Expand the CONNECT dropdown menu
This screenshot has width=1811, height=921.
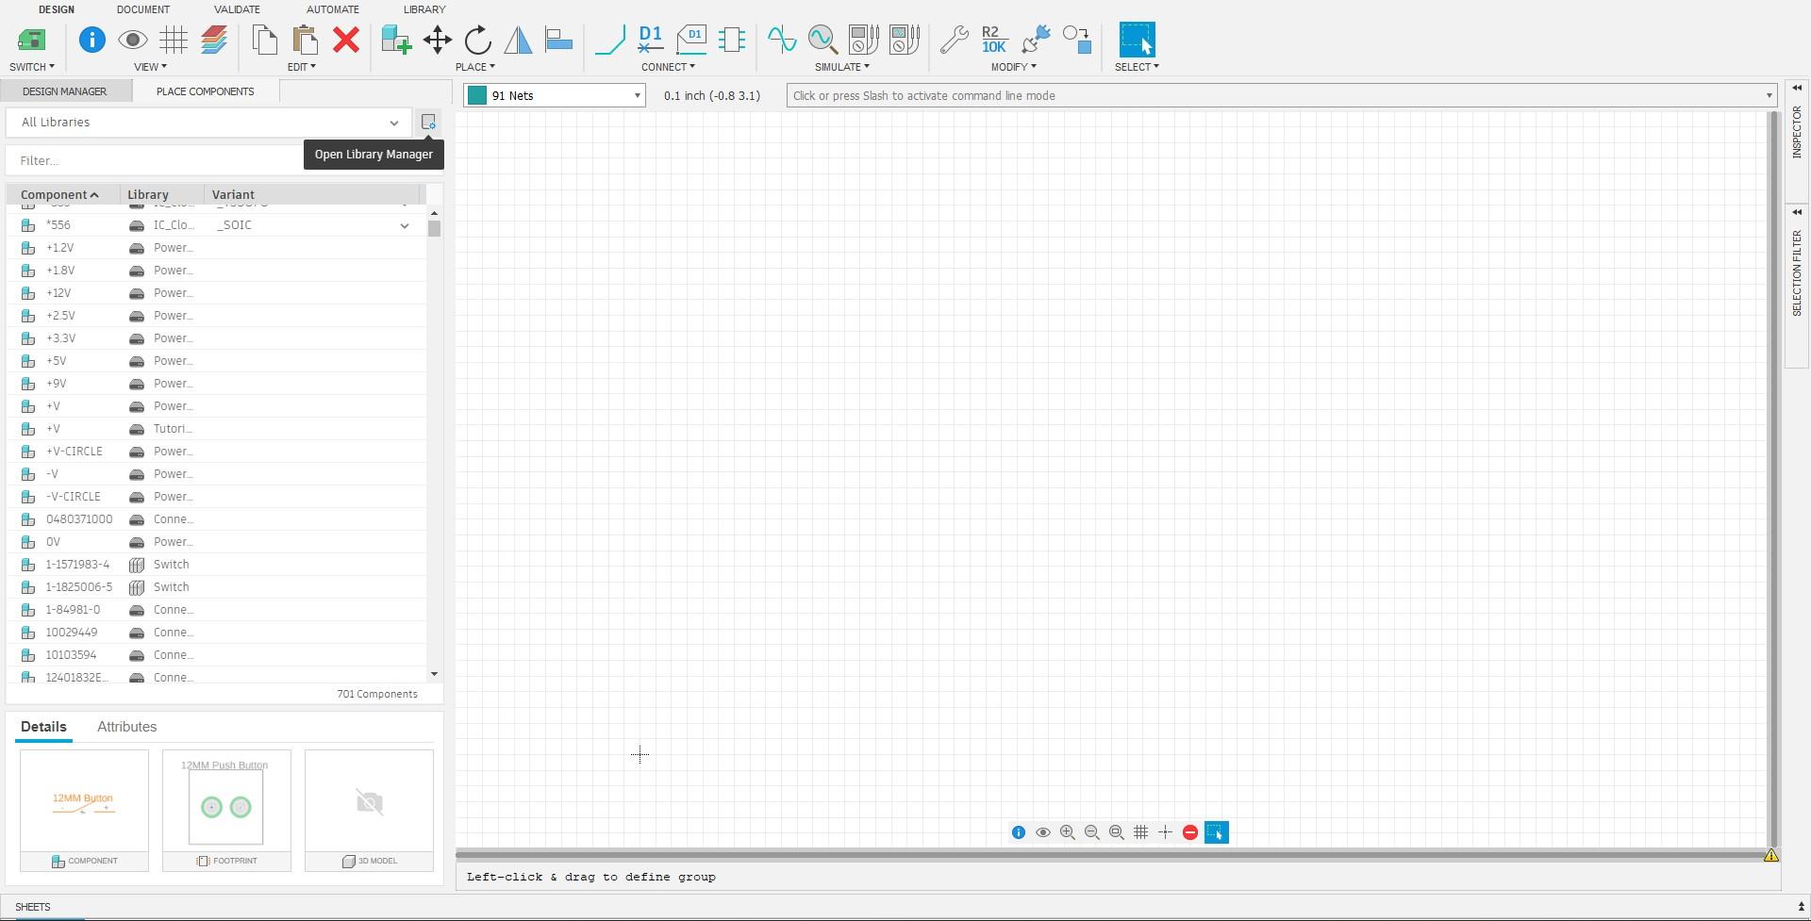668,67
